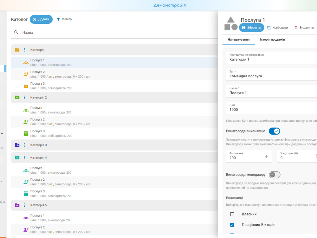Click Копіювати to copy service
Image resolution: width=317 pixels, height=238 pixels.
[x=278, y=28]
